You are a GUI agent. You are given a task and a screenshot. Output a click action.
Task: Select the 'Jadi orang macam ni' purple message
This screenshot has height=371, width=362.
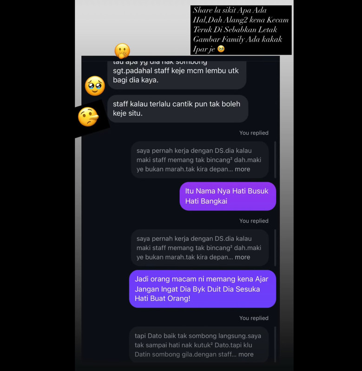(x=203, y=288)
